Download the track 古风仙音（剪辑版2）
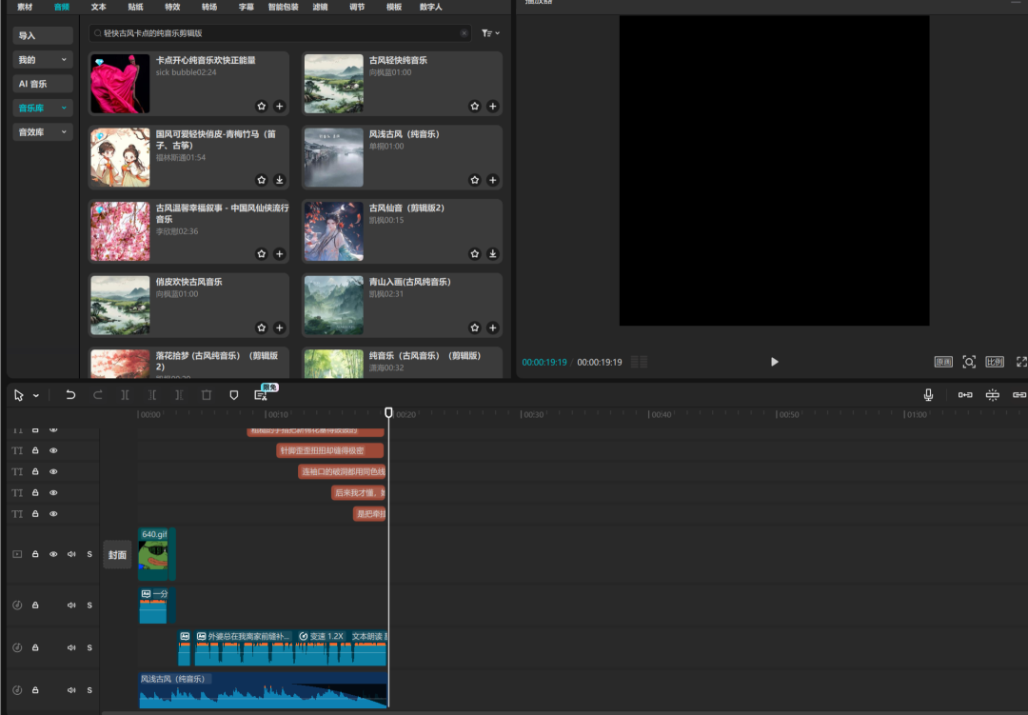 492,254
